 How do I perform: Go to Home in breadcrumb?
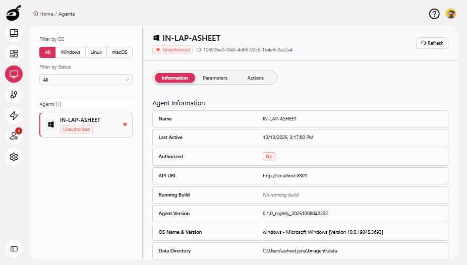pyautogui.click(x=46, y=14)
